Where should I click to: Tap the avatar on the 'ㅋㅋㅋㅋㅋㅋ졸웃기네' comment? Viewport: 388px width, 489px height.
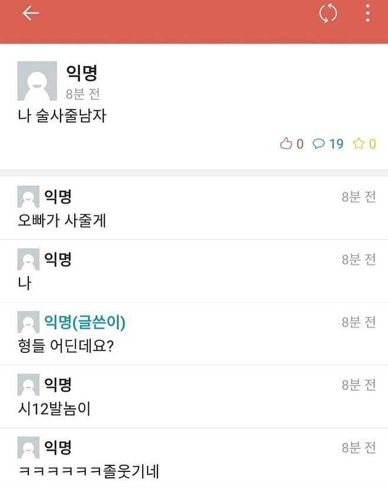28,448
